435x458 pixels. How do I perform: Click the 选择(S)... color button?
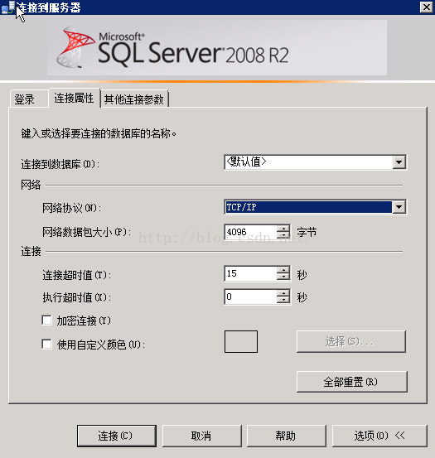(x=351, y=341)
